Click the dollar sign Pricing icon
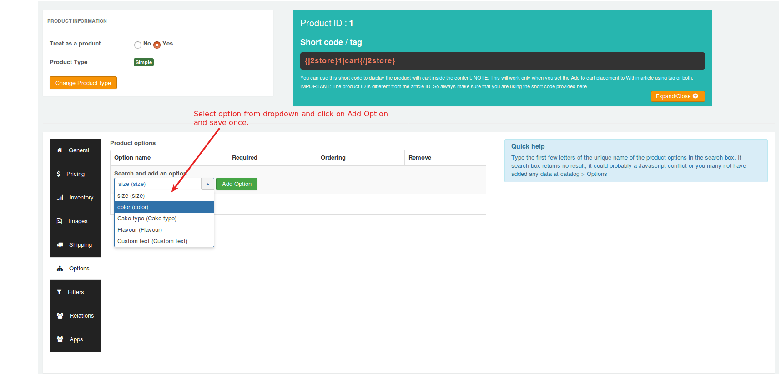 point(59,174)
